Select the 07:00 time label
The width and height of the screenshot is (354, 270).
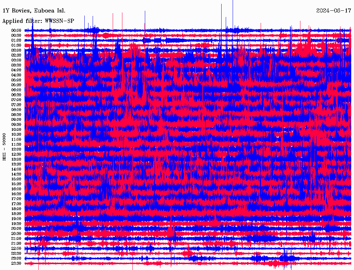pos(16,100)
